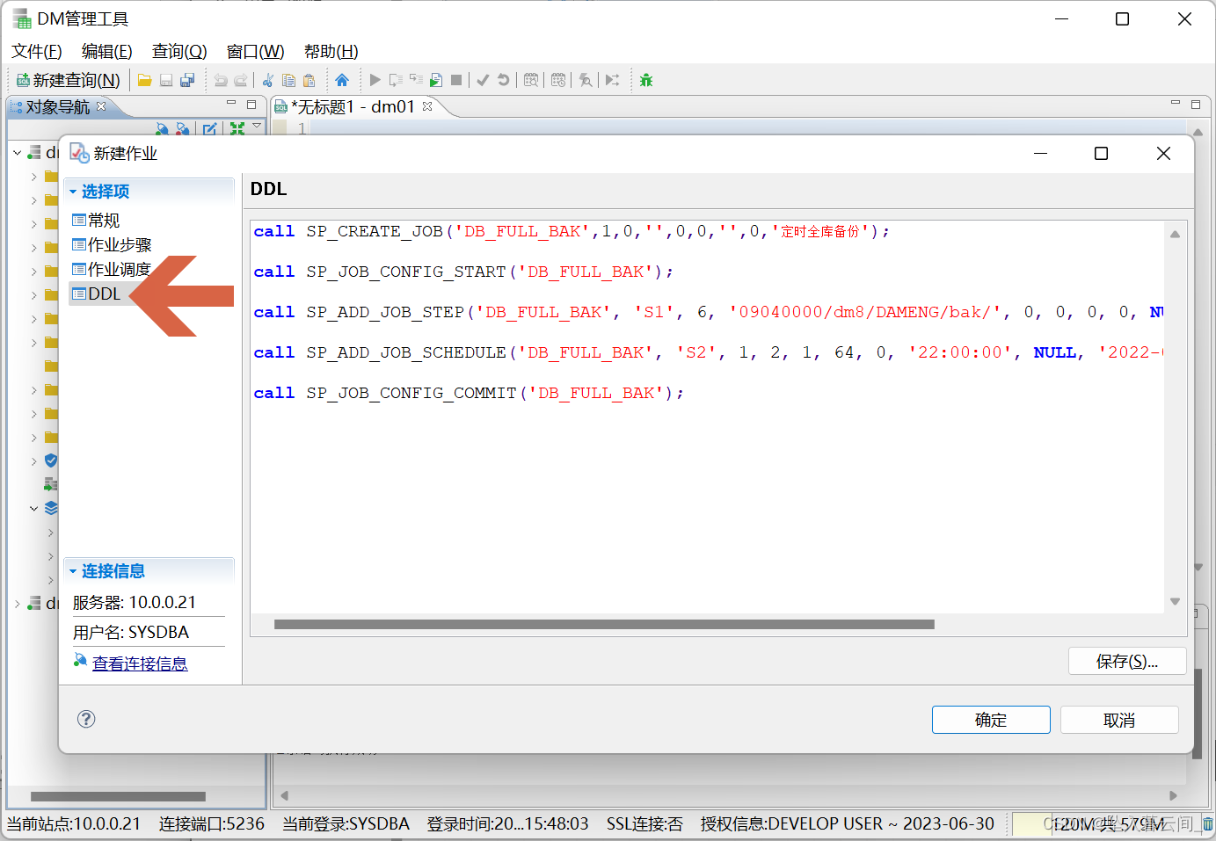The height and width of the screenshot is (841, 1216).
Task: Click the execution plan search icon
Action: coord(531,80)
